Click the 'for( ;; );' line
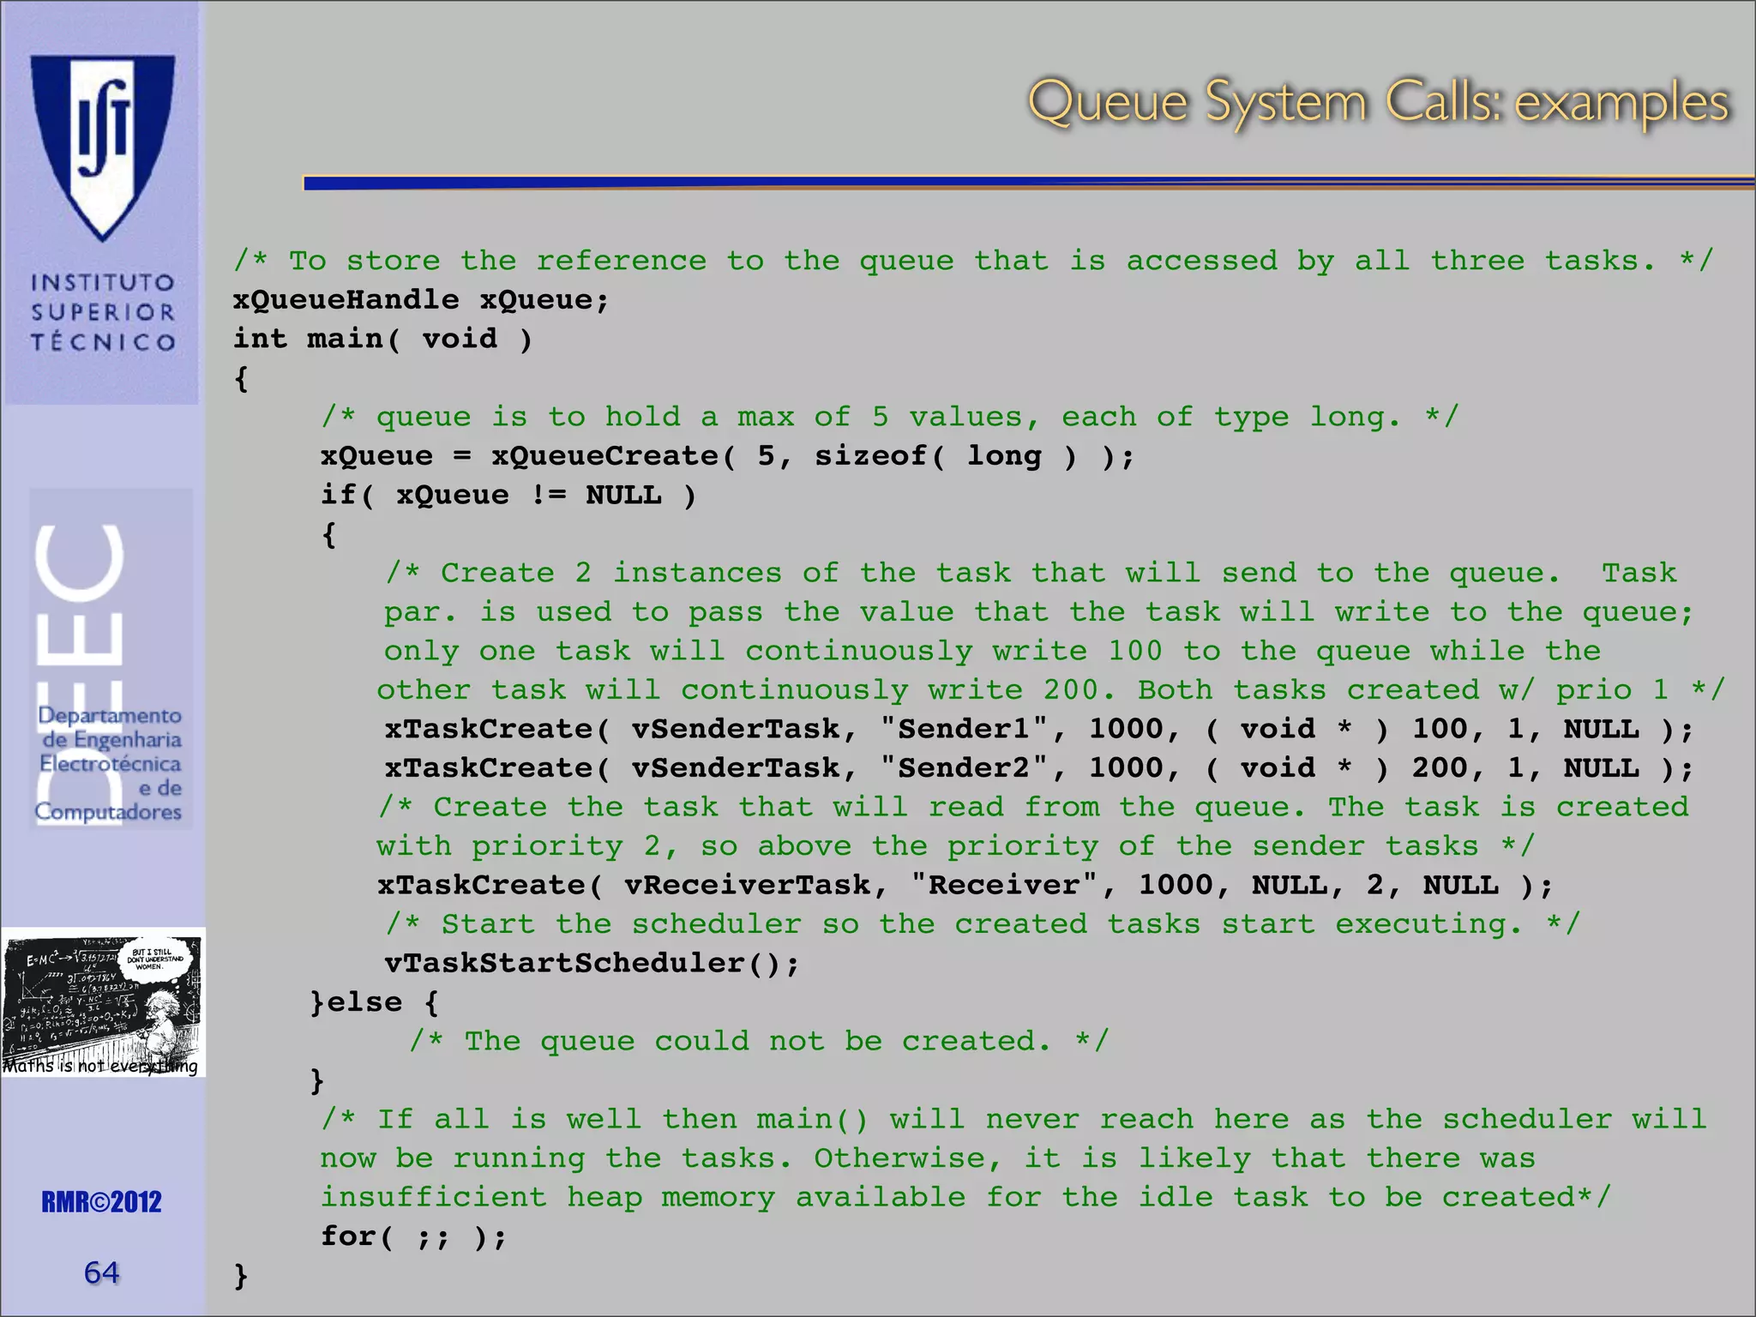 414,1236
